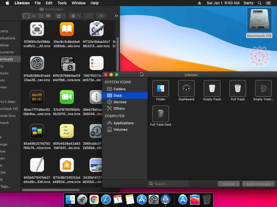Open System Preferences from the Dock
This screenshot has width=277, height=207.
(x=154, y=200)
